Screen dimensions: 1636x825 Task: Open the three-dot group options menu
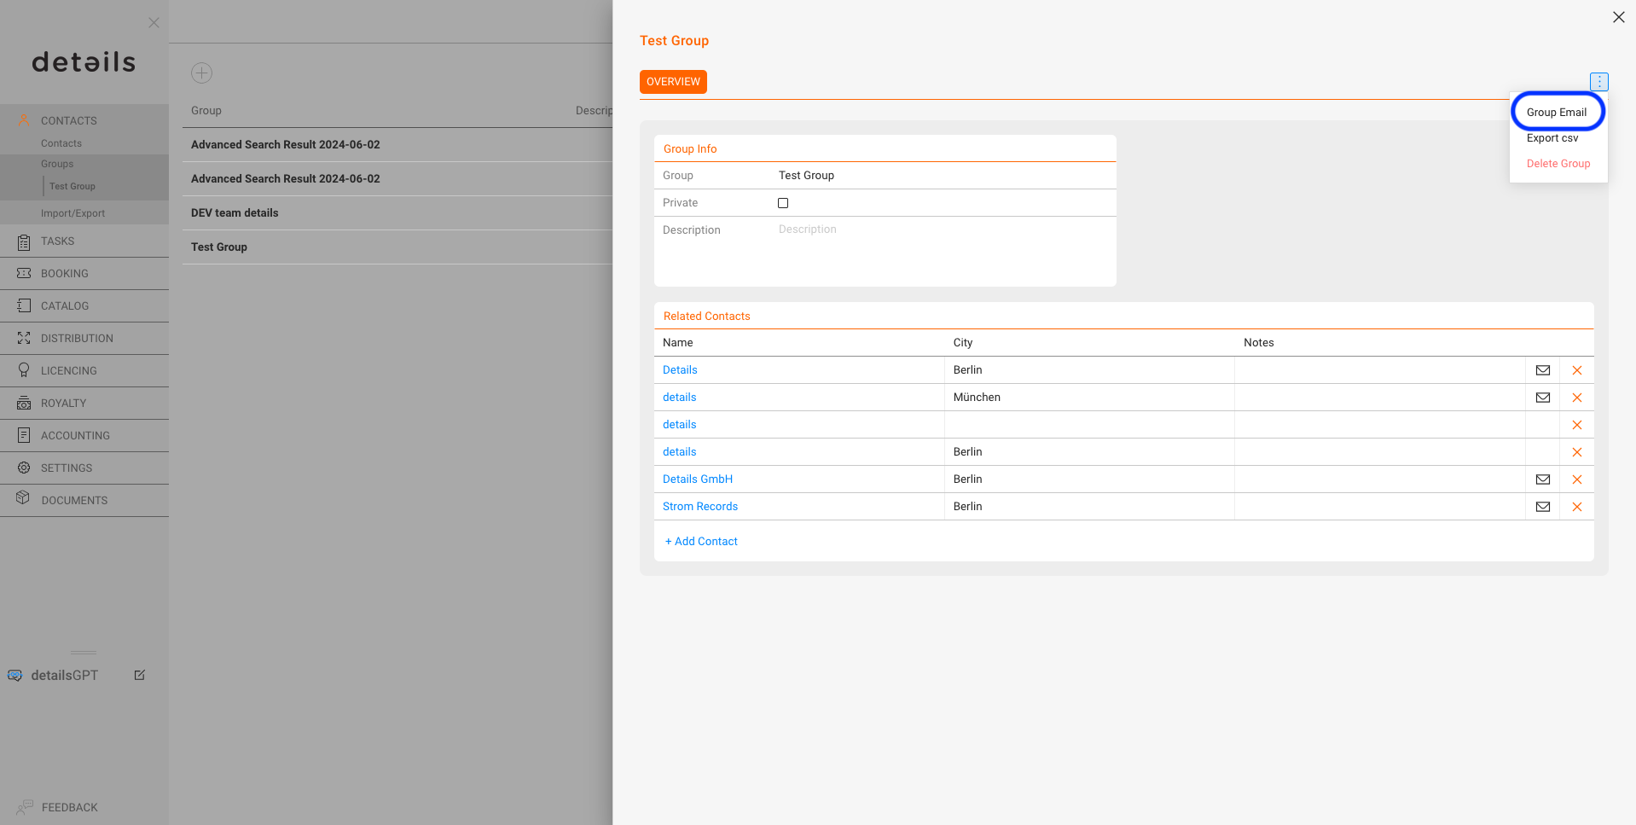click(x=1598, y=82)
